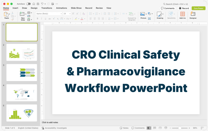Click the Format Painter brush icon
The image size is (208, 131).
tap(12, 19)
